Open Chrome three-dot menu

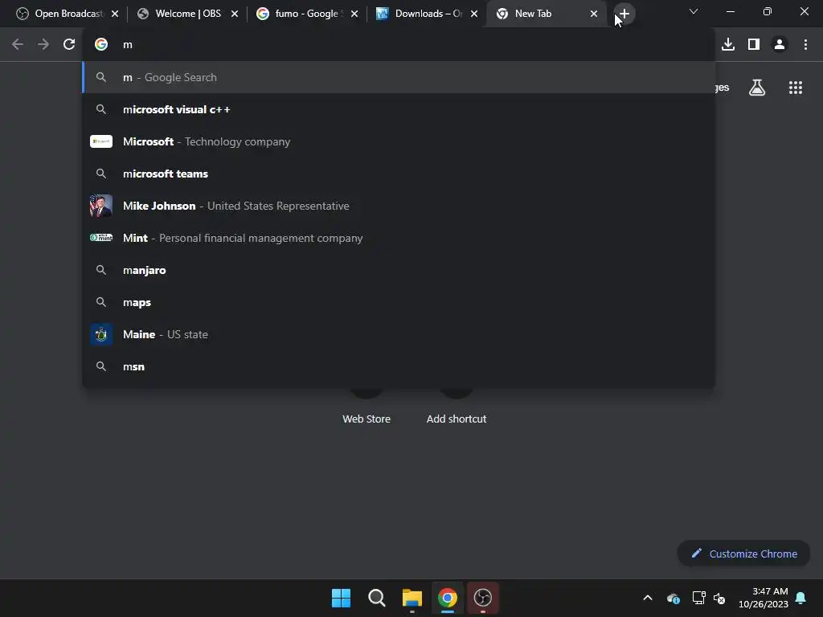coord(805,45)
